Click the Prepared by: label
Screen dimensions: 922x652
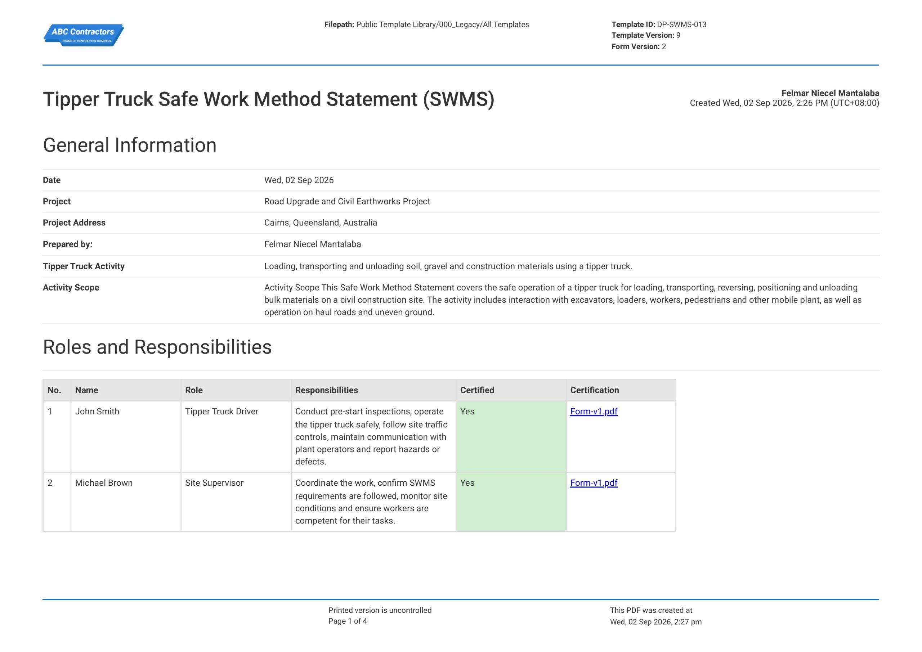pos(67,244)
